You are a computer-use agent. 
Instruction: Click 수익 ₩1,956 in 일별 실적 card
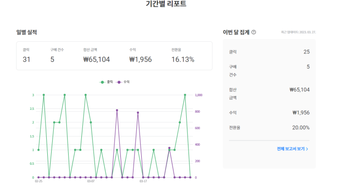pos(140,59)
